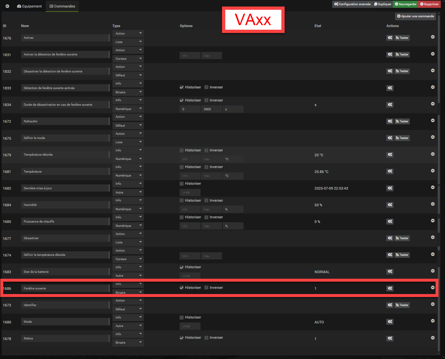Screen dimensions: 445x359
Task: Open gear settings for Température row
Action: click(x=390, y=171)
